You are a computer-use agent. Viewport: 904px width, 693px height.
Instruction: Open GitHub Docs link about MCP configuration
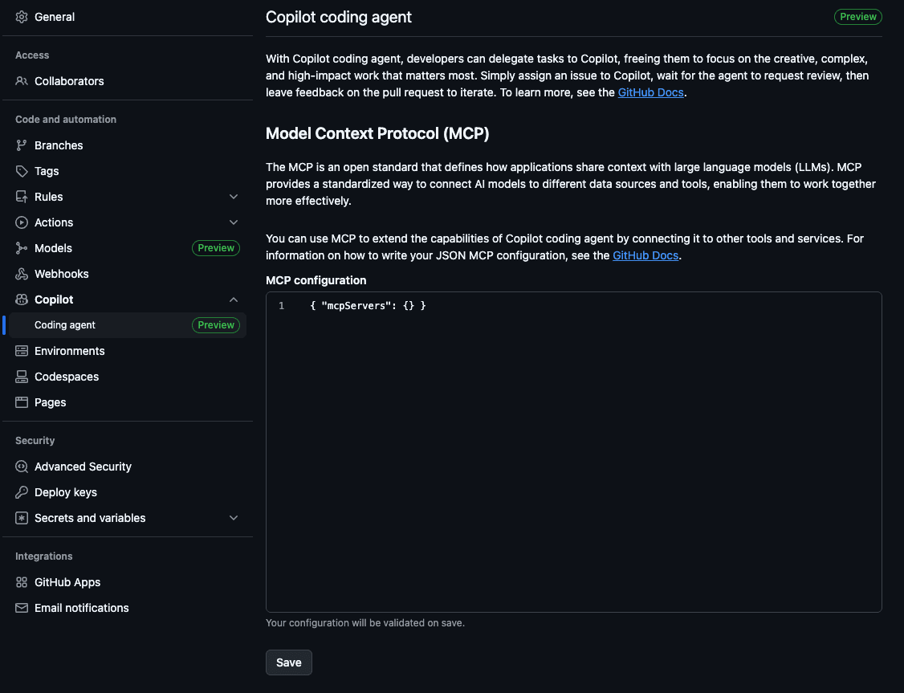click(645, 255)
